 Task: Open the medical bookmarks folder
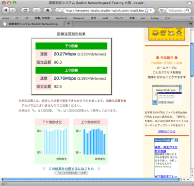point(63,18)
